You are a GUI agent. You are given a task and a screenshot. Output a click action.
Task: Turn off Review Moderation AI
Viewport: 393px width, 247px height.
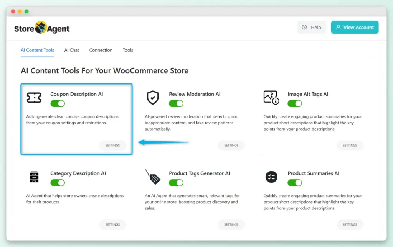click(176, 103)
